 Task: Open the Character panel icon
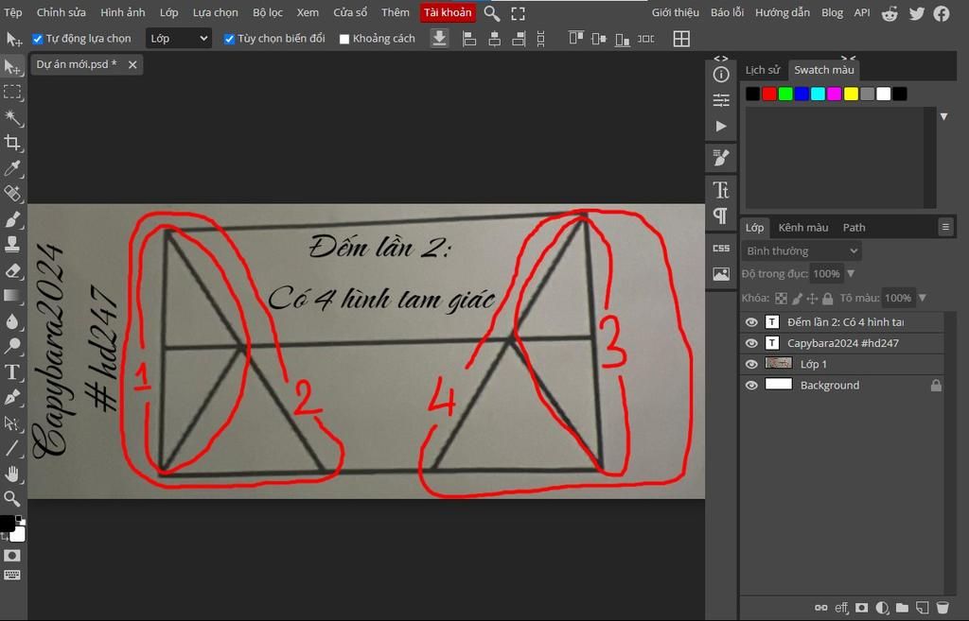pos(720,189)
